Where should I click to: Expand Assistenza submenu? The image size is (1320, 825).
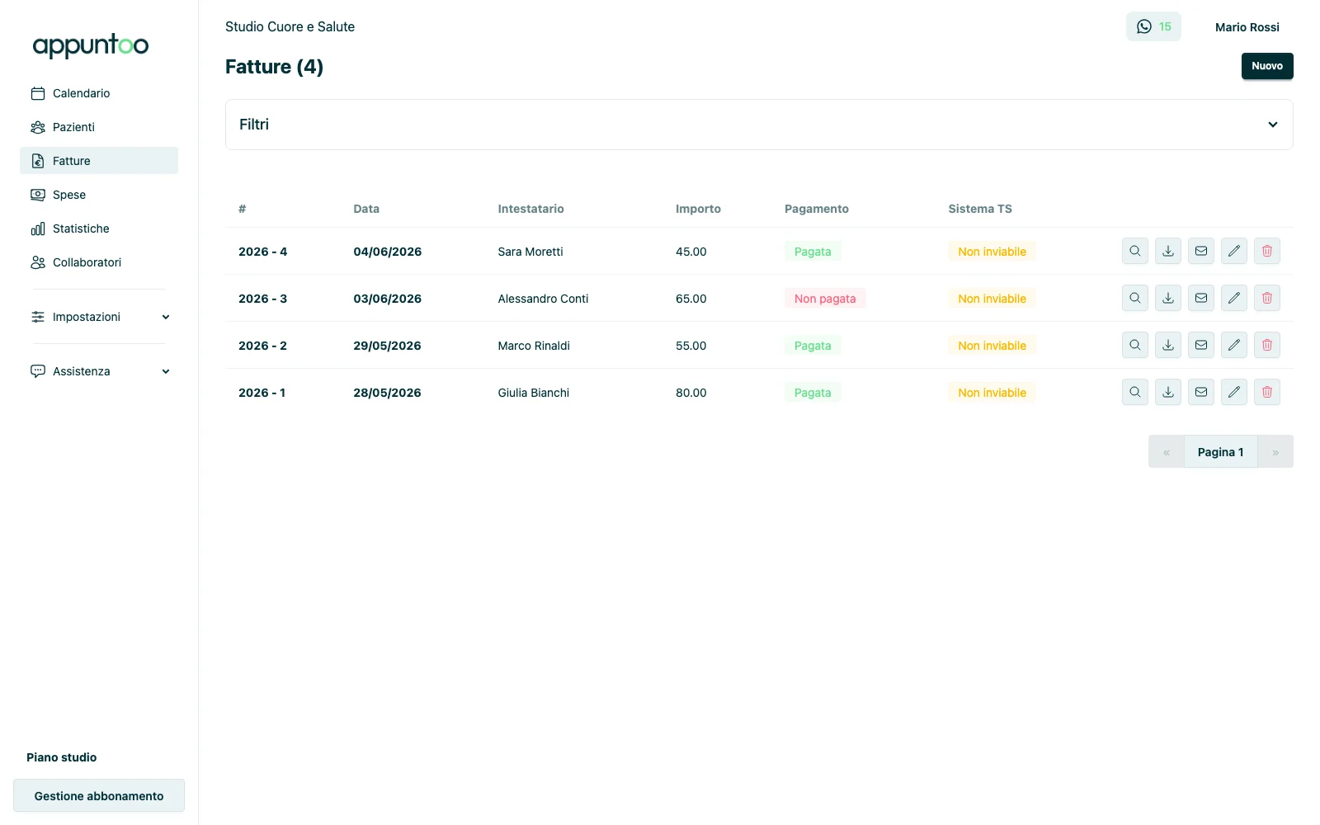99,371
